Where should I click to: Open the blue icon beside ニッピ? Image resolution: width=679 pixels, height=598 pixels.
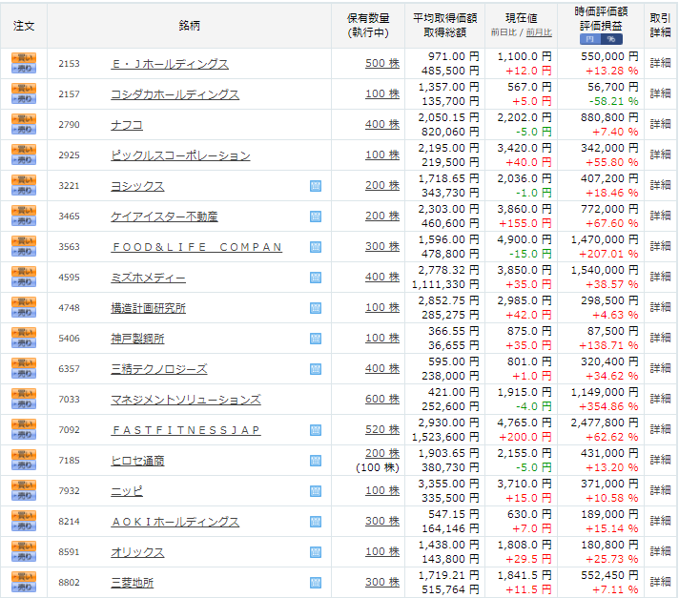coord(316,491)
